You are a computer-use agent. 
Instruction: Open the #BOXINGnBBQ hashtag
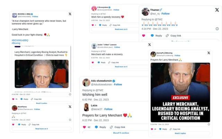click(x=20, y=40)
